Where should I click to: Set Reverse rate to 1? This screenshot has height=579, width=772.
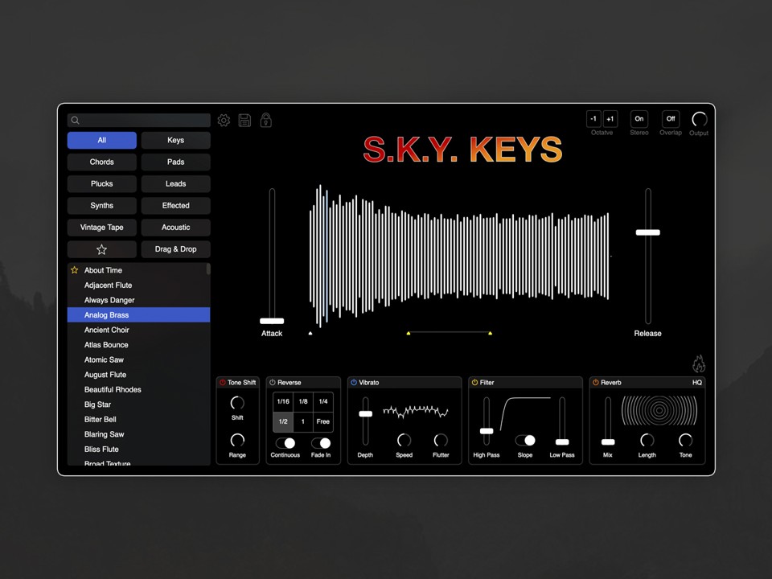303,421
